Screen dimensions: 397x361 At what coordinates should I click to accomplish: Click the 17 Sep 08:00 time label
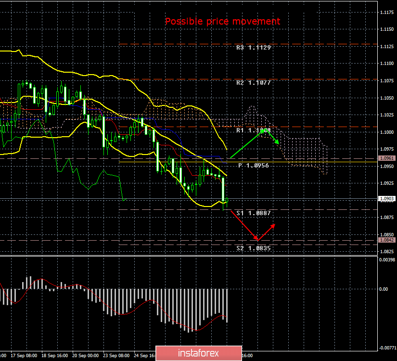pos(24,356)
